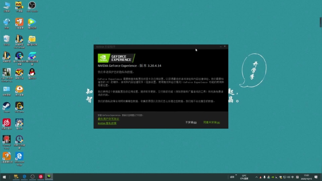Select the Microsoft Edge desktop icon
This screenshot has width=322, height=181.
19,159
